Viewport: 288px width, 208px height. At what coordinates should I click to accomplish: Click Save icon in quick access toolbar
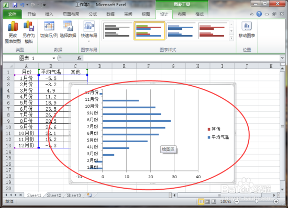(x=15, y=5)
